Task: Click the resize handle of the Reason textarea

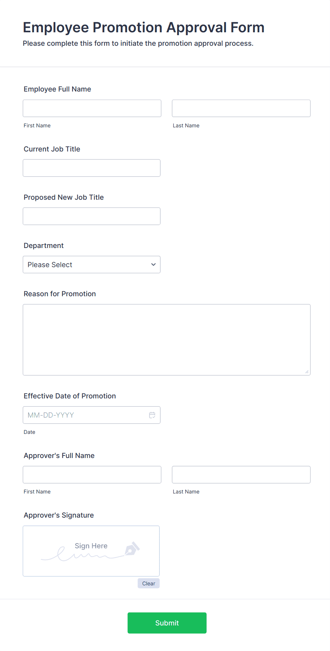Action: 307,372
